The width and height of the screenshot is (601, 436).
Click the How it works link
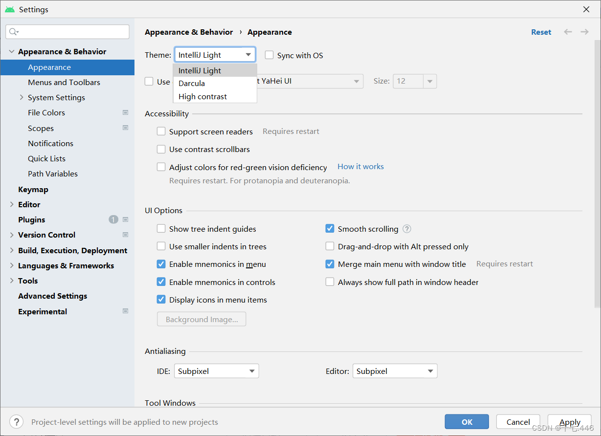[360, 166]
